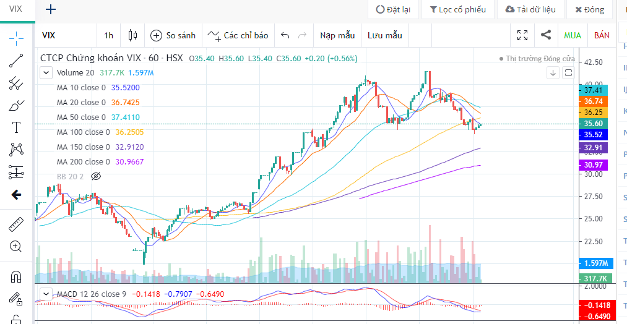Open the pitchfork drawing tools

[17, 83]
